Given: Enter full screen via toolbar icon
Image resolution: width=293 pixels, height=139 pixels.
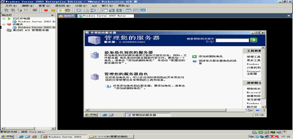Looking at the screenshot, I should [x=119, y=10].
